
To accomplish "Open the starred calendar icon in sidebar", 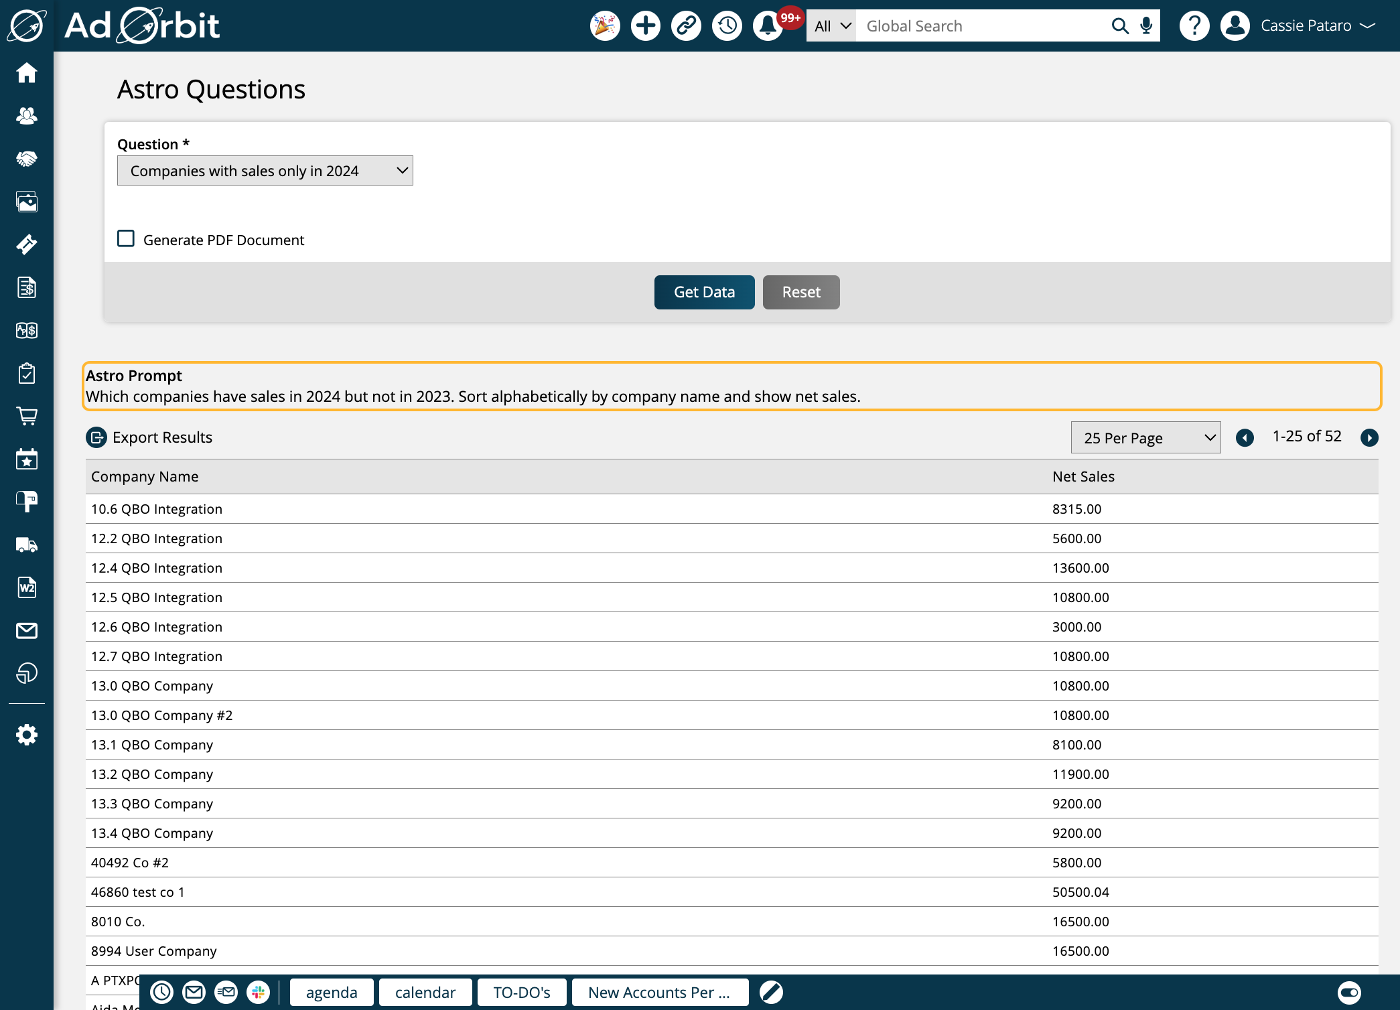I will point(27,459).
